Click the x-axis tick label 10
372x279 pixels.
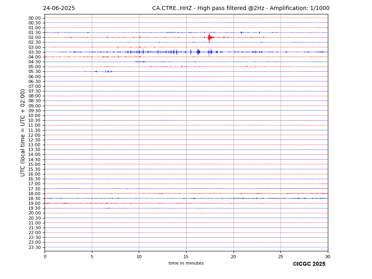139,257
